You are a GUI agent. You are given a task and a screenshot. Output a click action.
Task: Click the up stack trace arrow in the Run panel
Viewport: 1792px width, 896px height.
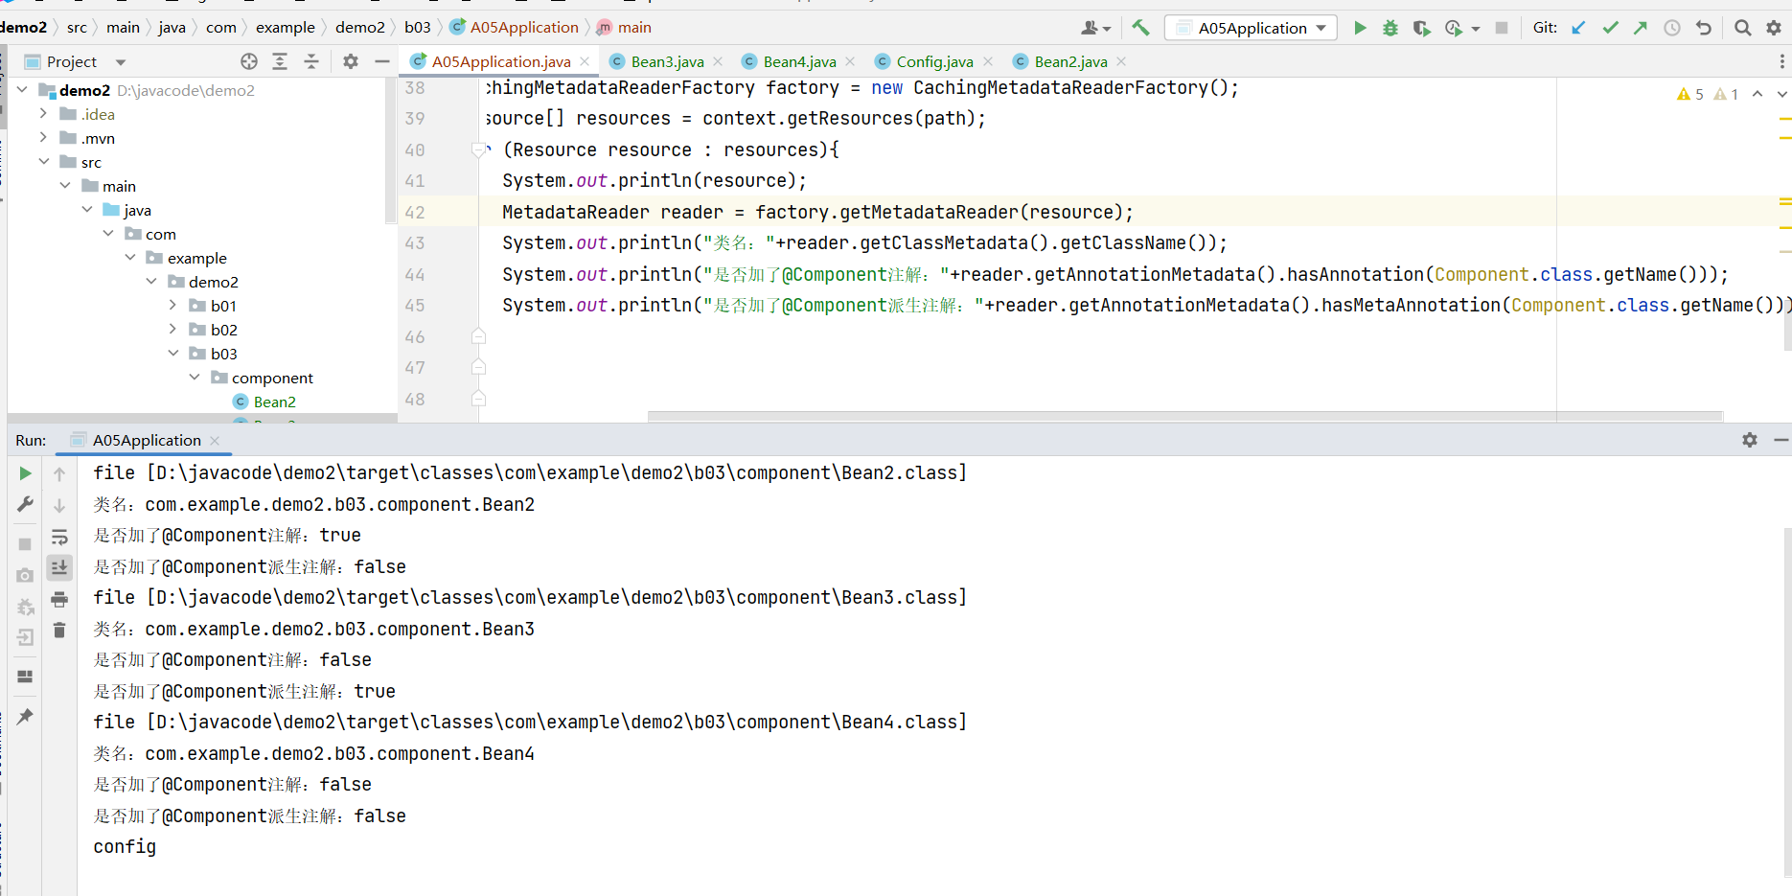click(x=59, y=473)
